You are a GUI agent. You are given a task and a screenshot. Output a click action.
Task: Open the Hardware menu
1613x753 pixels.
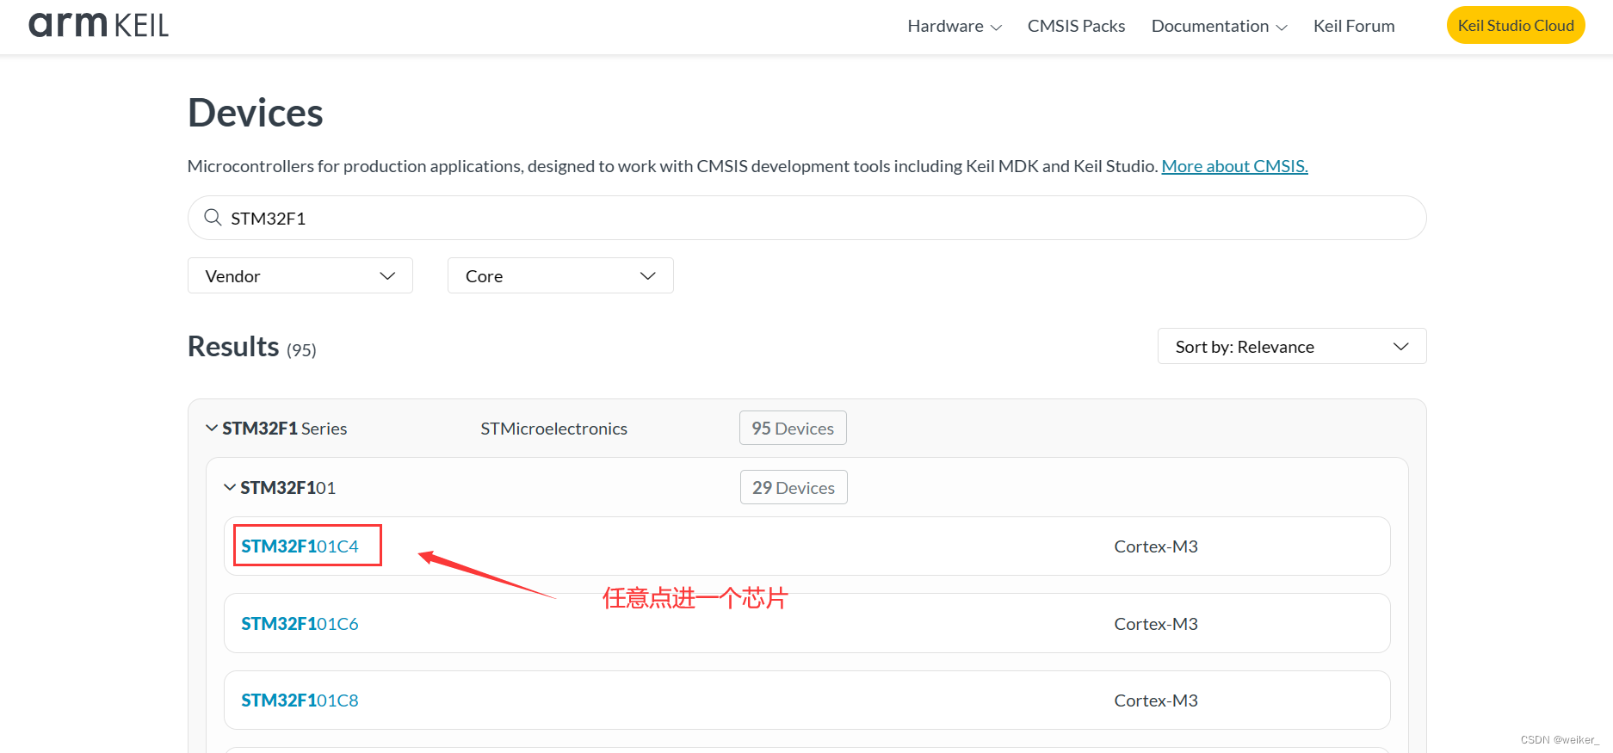(955, 26)
